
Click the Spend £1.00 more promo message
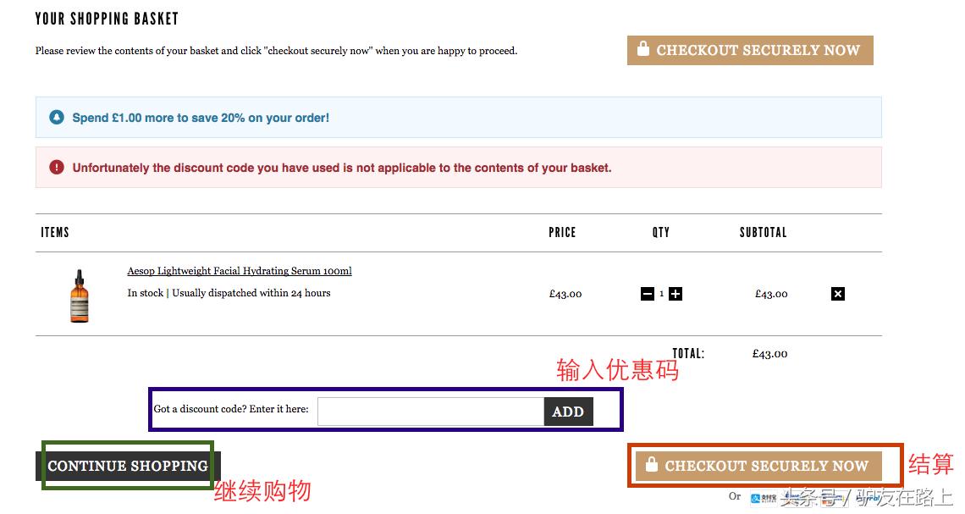(200, 118)
